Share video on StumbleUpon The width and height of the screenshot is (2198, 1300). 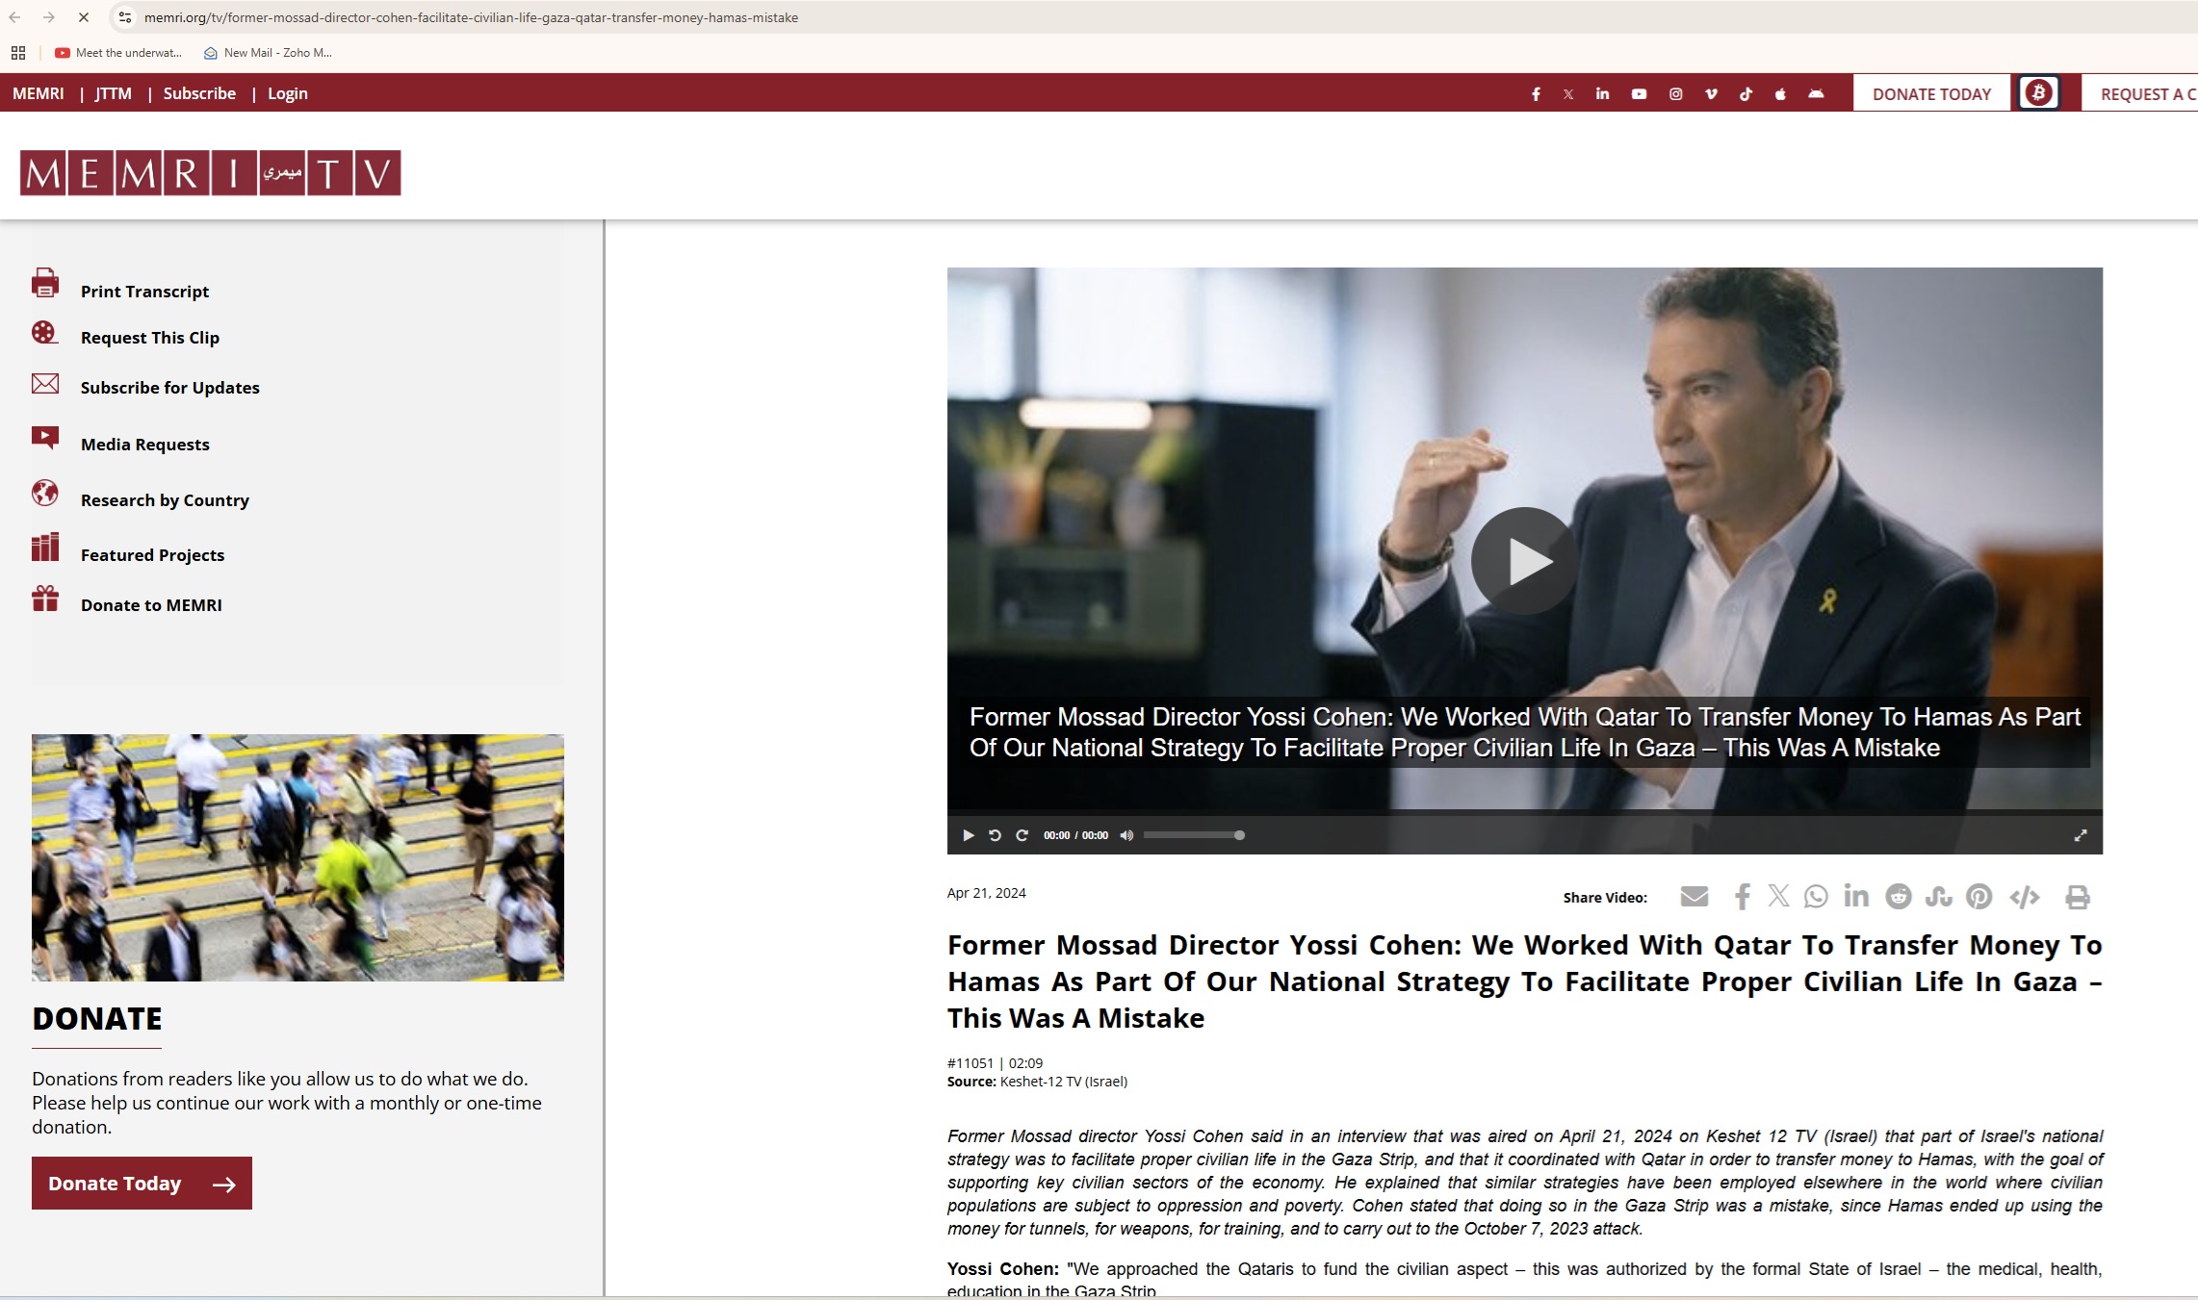tap(1938, 897)
